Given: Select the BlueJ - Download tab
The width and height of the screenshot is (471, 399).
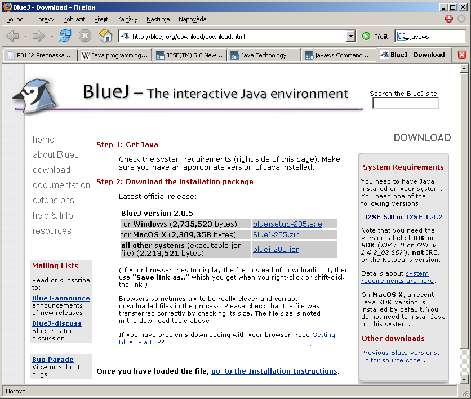Looking at the screenshot, I should tap(414, 55).
